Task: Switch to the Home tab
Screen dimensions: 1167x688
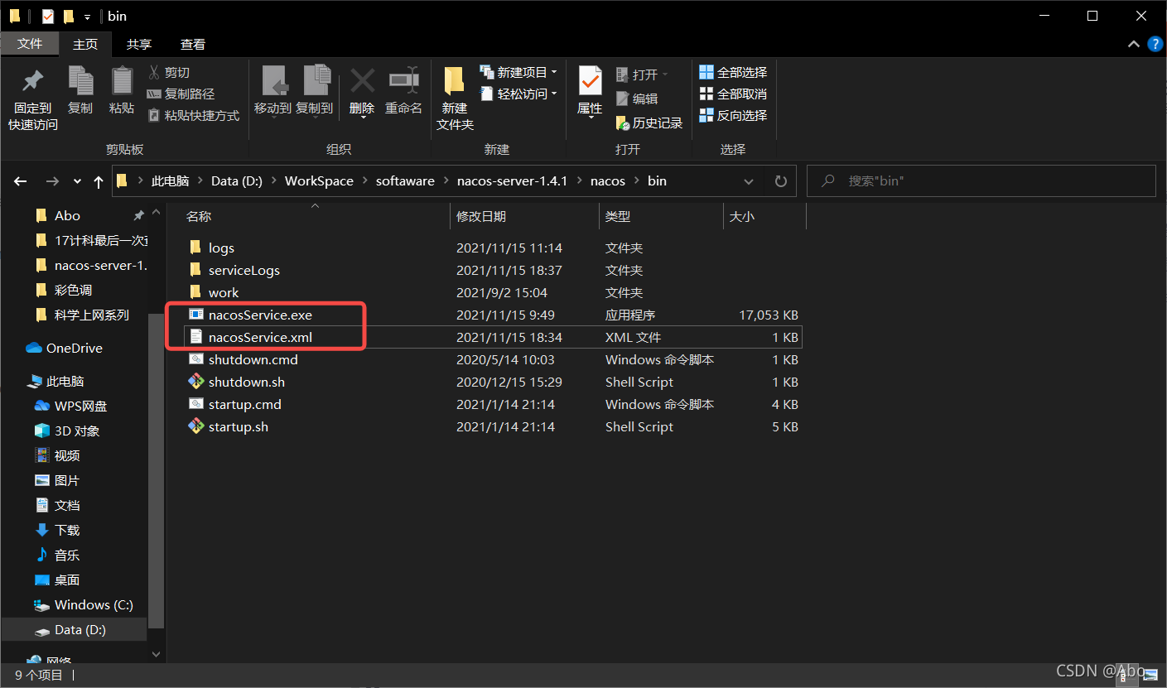Action: 85,45
